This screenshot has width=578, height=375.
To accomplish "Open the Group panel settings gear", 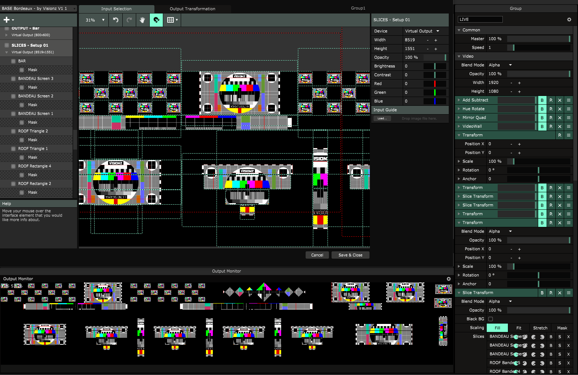I will (569, 20).
